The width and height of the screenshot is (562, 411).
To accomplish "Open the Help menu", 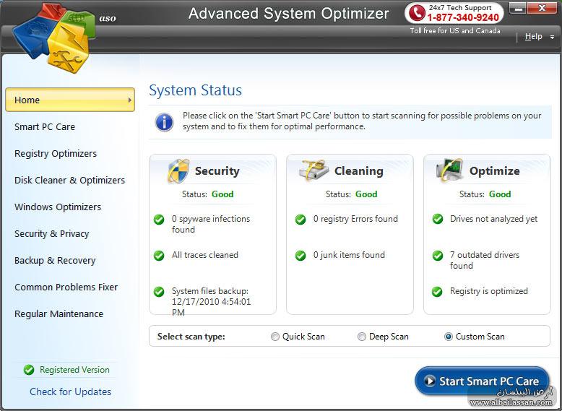I will pyautogui.click(x=533, y=36).
